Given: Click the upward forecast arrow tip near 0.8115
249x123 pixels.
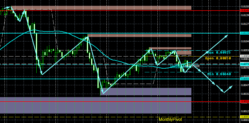Looking at the screenshot, I should click(227, 35).
